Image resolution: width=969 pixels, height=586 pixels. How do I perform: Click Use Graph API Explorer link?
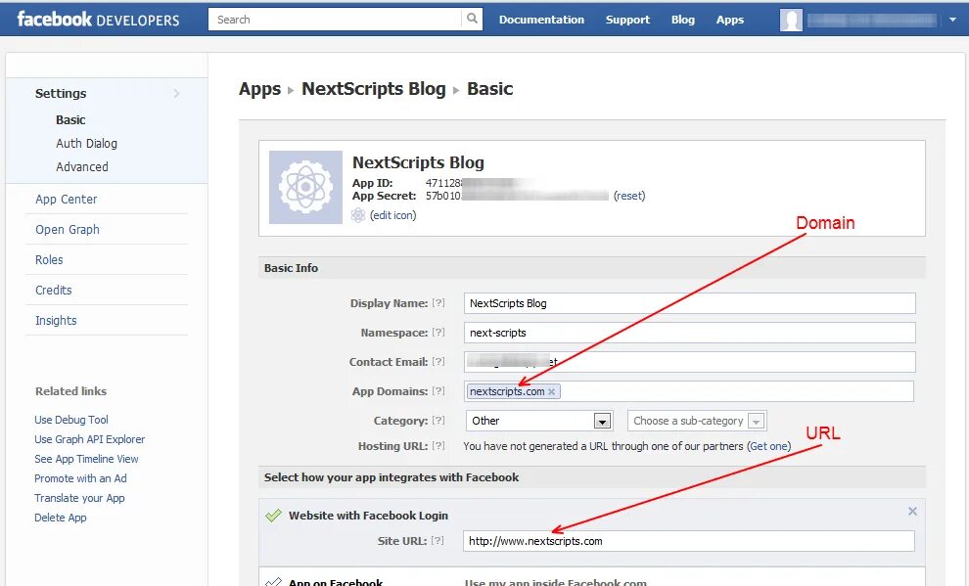click(90, 439)
